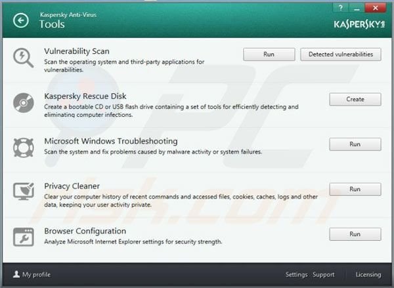Click the Tools page title
Screen dimensions: 394x288
(52, 24)
